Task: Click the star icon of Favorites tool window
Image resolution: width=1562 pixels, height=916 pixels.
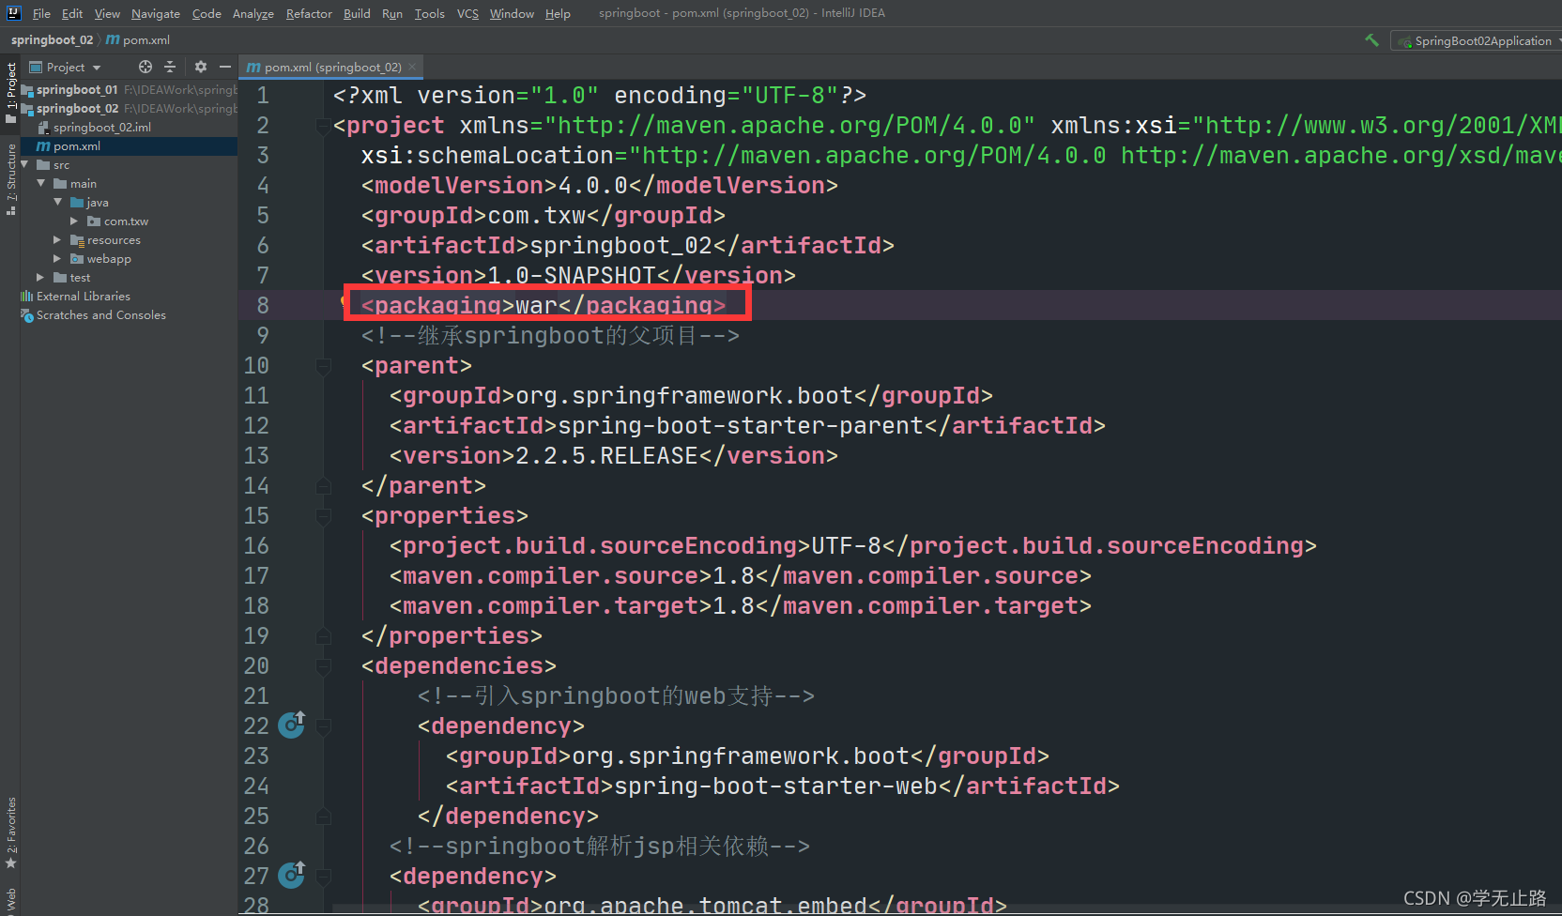Action: 10,863
